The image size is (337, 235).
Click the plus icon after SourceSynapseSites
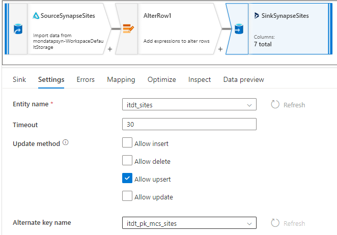(110, 49)
